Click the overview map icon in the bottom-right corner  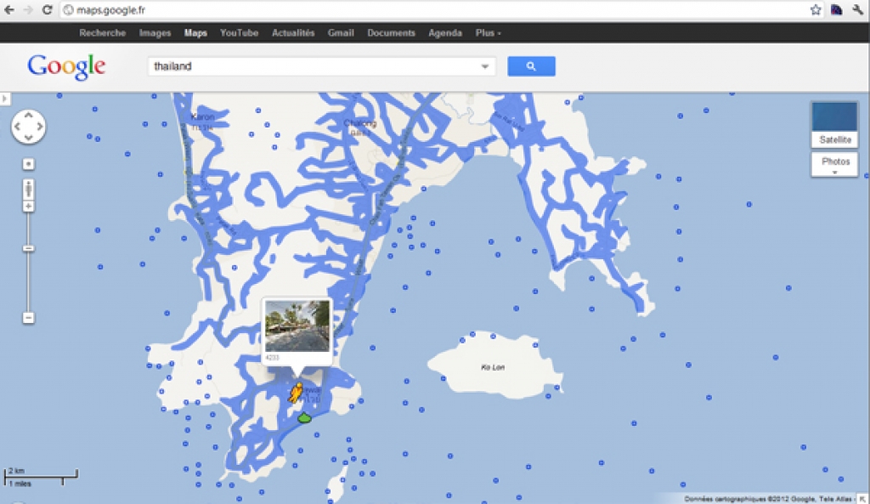[x=863, y=499]
